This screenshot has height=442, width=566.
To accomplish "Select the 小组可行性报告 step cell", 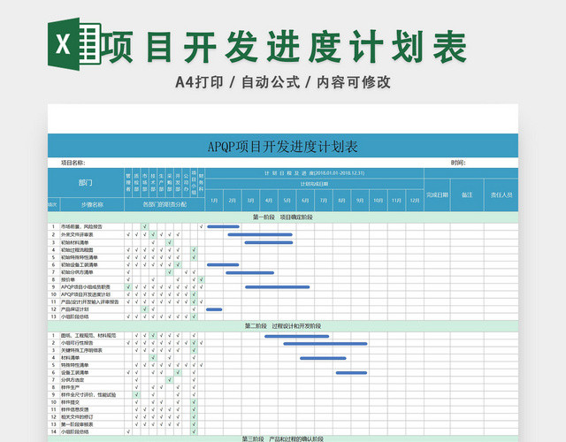I will [x=92, y=343].
